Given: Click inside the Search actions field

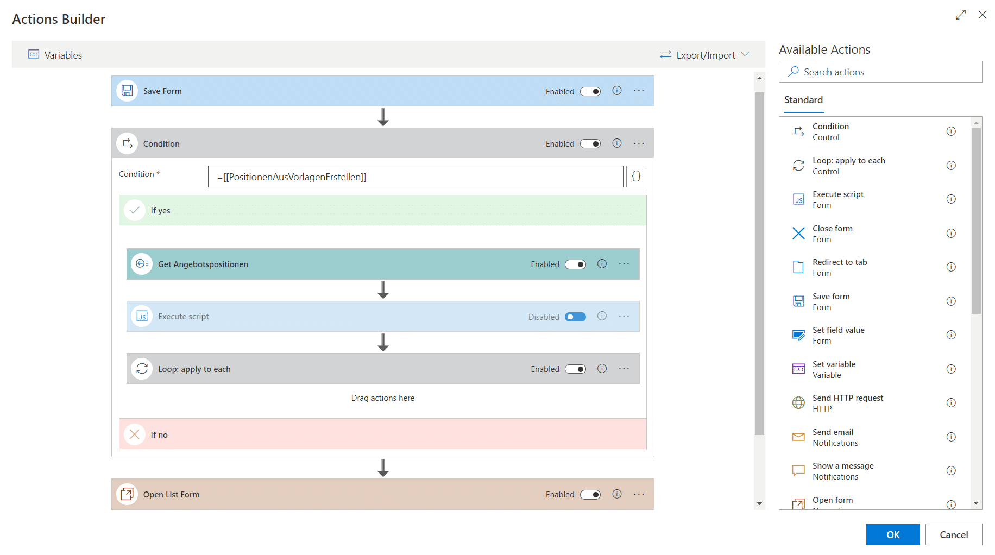Looking at the screenshot, I should pyautogui.click(x=880, y=72).
